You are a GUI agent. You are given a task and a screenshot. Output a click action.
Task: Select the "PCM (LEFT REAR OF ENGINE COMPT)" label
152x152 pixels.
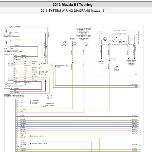(x=14, y=85)
